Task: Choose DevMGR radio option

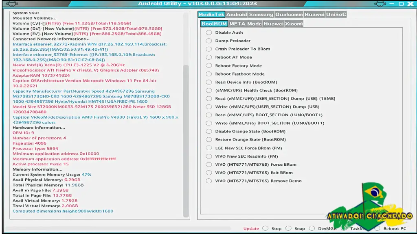Action: click(x=312, y=228)
